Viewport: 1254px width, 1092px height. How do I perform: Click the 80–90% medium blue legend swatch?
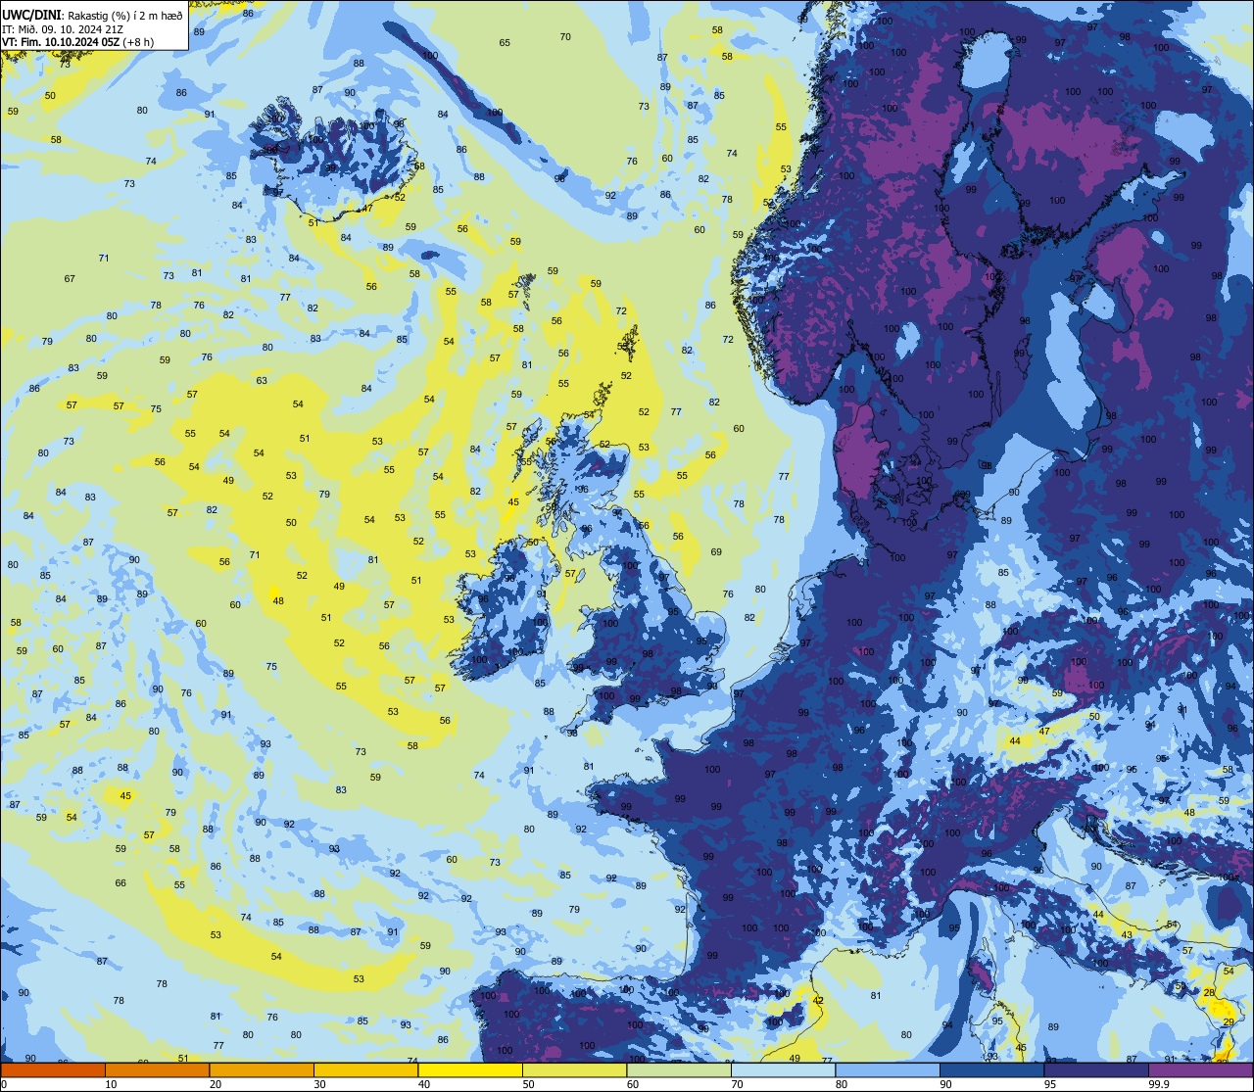(888, 1069)
